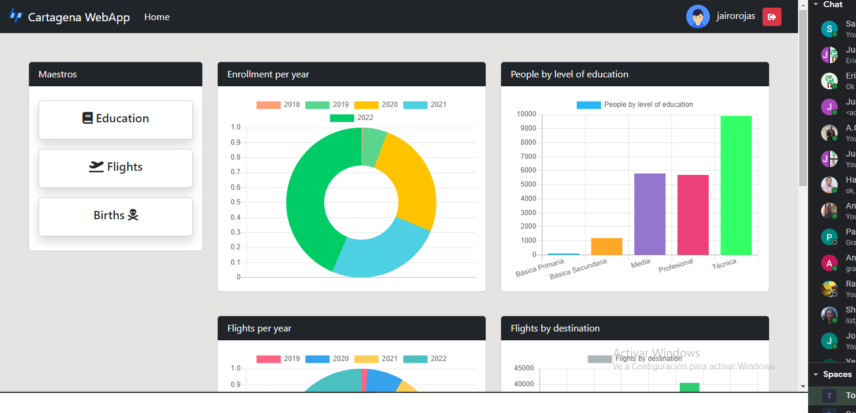Open the purple J contact avatar

tap(829, 107)
